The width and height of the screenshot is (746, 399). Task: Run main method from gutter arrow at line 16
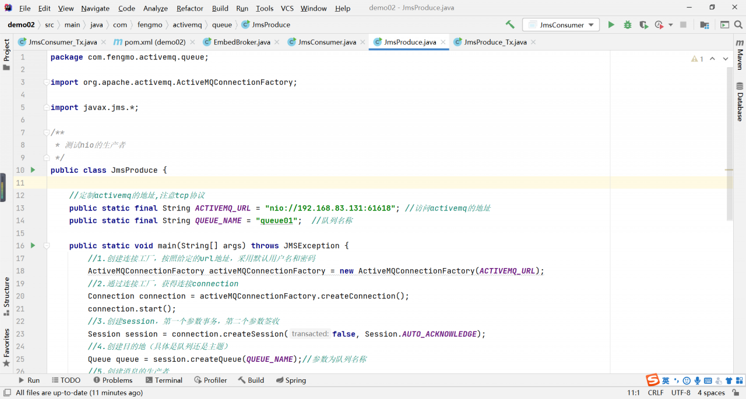33,245
